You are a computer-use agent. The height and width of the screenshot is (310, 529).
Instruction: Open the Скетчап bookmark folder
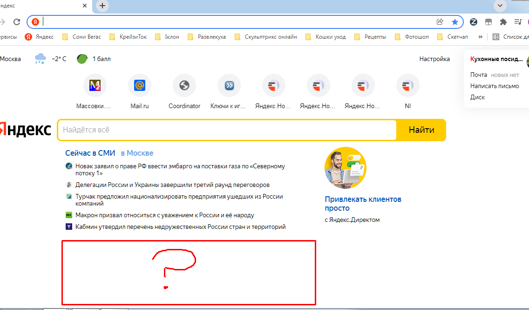click(x=453, y=37)
